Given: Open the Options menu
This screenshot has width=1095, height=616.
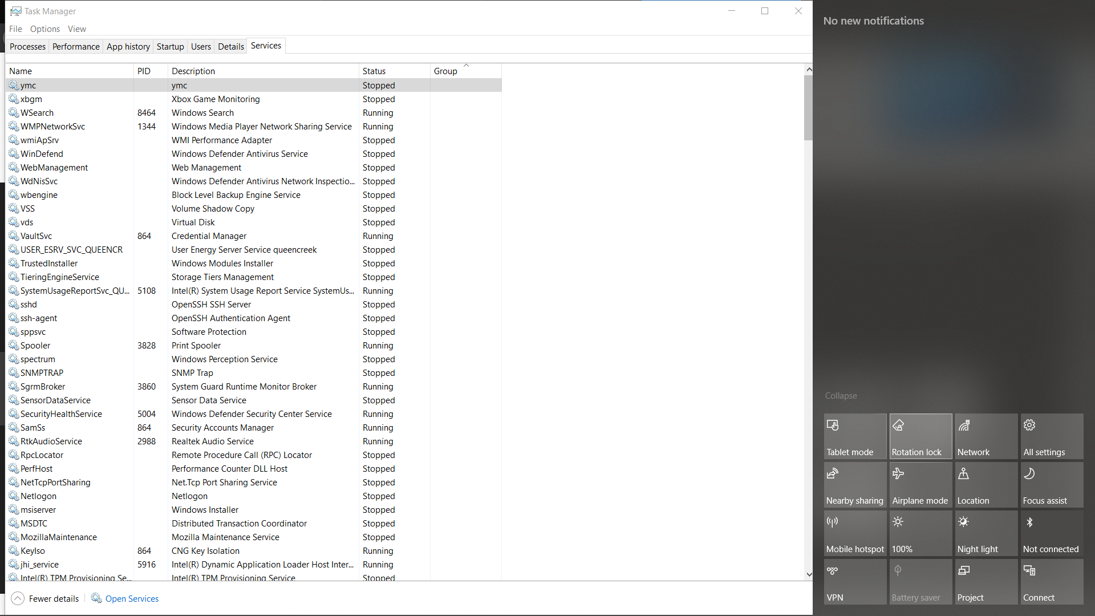Looking at the screenshot, I should [44, 29].
